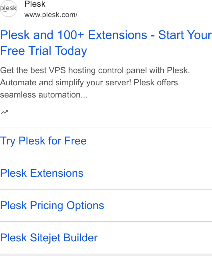Click the gray separator bar at bottom
The image size is (212, 256).
106,255
